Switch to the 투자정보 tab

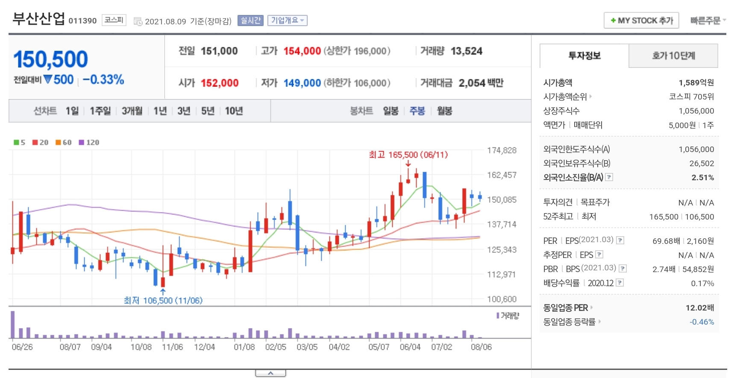[x=584, y=56]
